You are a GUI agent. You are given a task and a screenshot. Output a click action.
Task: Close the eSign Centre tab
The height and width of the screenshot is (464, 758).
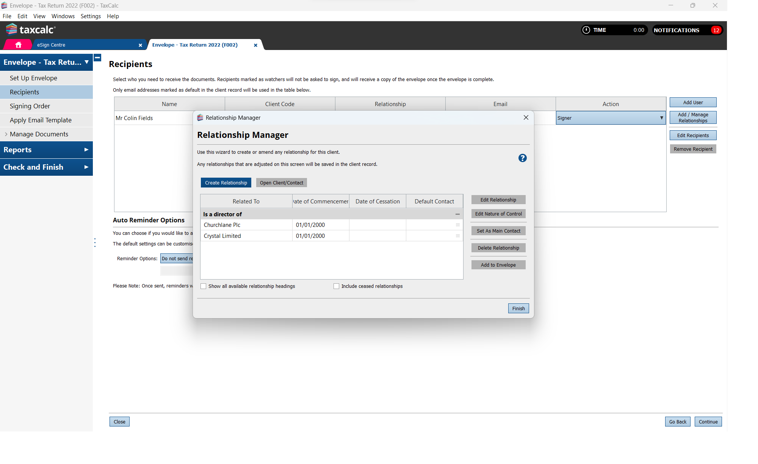[140, 45]
